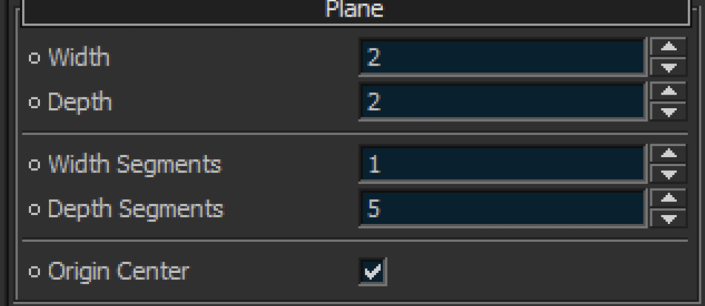Toggle the circle beside Origin Center
Viewport: 705px width, 306px height.
[x=34, y=272]
